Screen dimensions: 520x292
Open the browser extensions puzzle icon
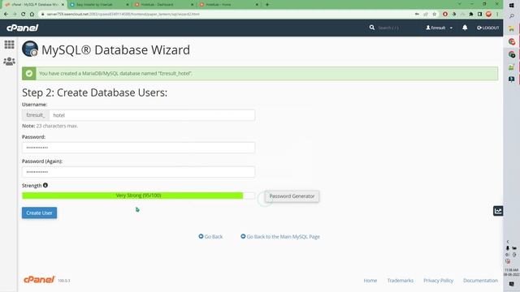pos(471,15)
